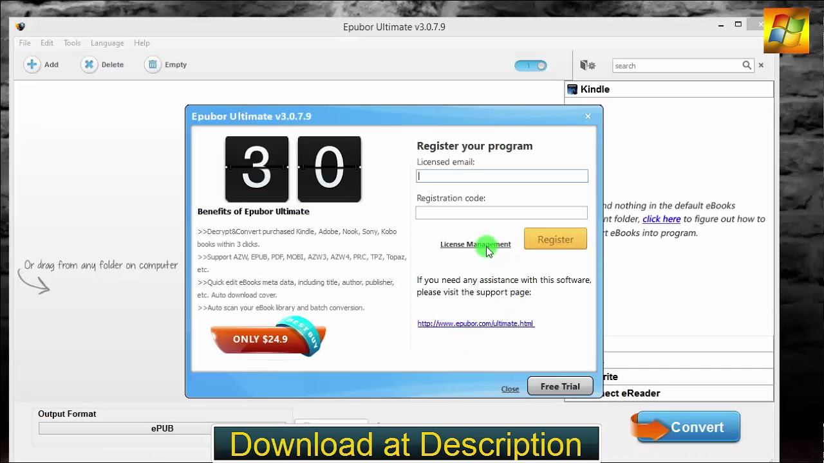Image resolution: width=824 pixels, height=463 pixels.
Task: Click the Epubor app icon in title bar
Action: click(20, 27)
